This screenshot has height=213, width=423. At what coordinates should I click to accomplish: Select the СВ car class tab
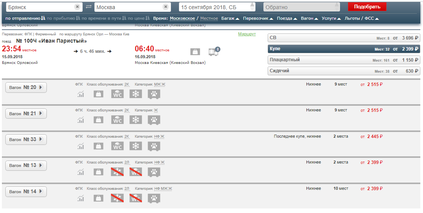pyautogui.click(x=344, y=38)
